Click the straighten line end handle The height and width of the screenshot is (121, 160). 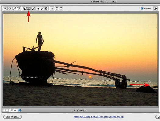[150, 81]
